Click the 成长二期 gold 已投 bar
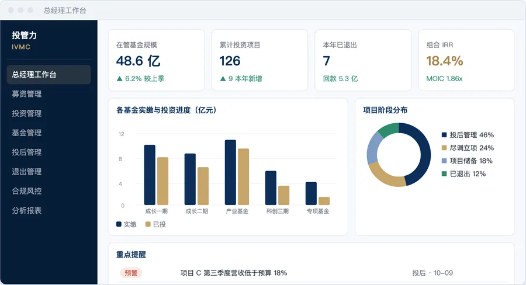 (x=203, y=186)
